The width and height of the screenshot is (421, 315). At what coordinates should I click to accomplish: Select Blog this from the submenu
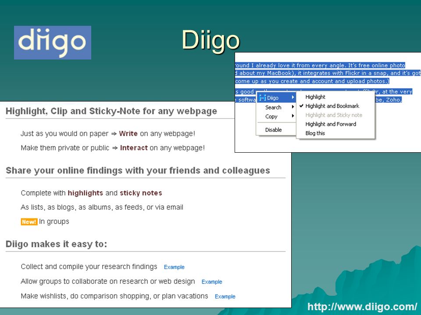(315, 133)
